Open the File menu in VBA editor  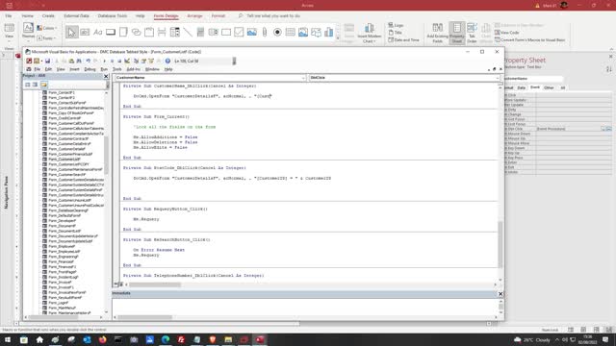tap(37, 69)
